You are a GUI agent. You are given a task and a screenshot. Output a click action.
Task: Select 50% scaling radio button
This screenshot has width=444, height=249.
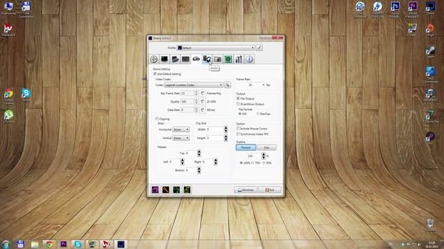coord(264,163)
